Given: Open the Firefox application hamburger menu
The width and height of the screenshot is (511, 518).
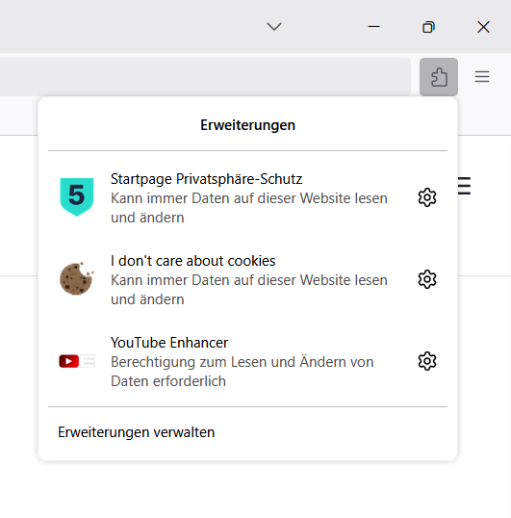Looking at the screenshot, I should 482,77.
